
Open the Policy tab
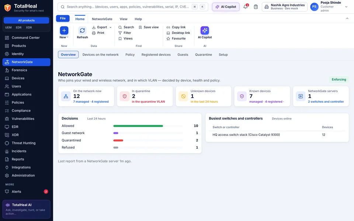[x=130, y=55]
